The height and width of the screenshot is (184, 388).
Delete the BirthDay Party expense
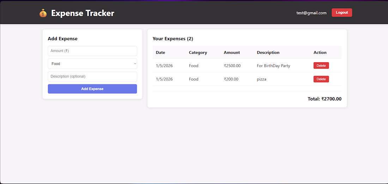click(321, 66)
